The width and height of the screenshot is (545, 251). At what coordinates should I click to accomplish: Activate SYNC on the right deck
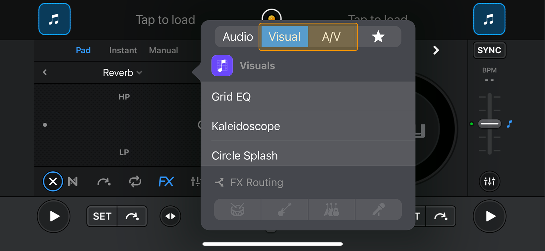point(489,50)
